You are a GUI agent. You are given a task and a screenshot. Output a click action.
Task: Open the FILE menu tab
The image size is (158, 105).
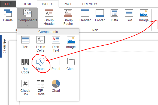point(8,4)
